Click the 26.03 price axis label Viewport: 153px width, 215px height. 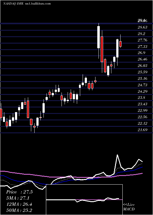(x=143, y=66)
